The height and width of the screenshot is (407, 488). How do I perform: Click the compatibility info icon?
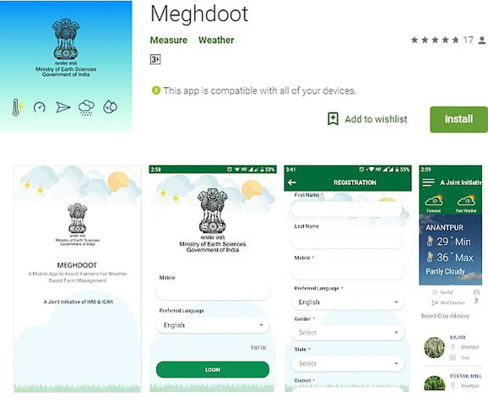[x=156, y=90]
